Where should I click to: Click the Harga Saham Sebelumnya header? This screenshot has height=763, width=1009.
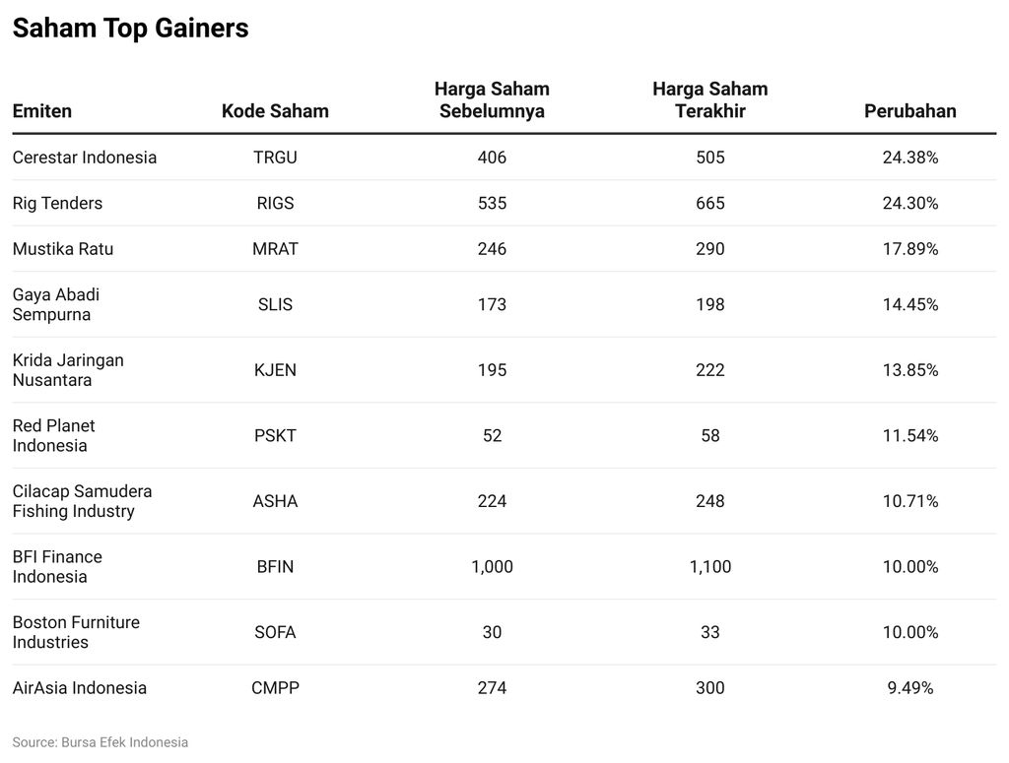492,100
